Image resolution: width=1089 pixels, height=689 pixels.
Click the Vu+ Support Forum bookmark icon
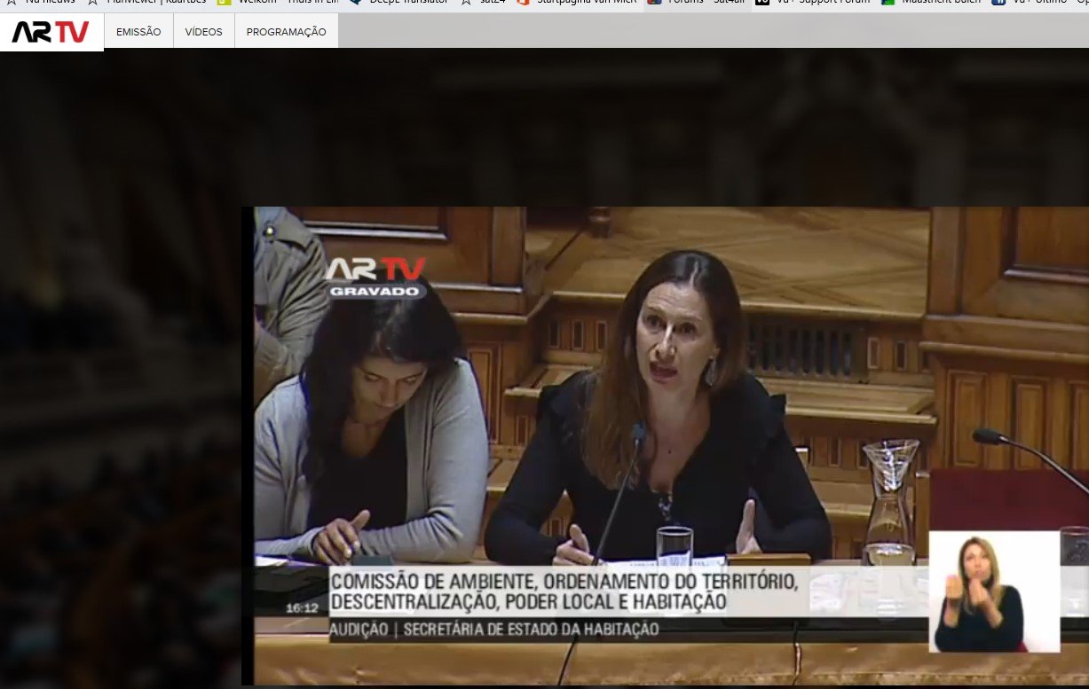pyautogui.click(x=762, y=3)
